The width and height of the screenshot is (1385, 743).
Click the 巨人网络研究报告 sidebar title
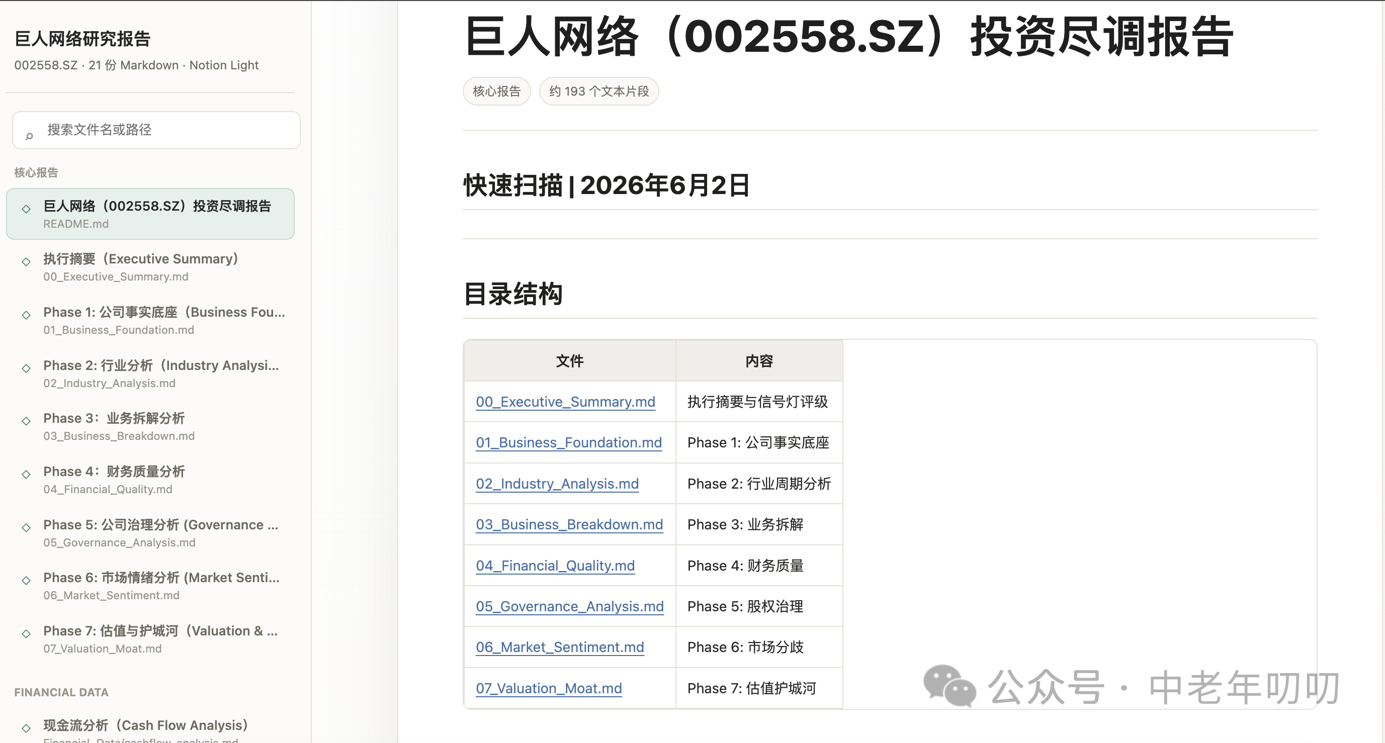point(83,39)
